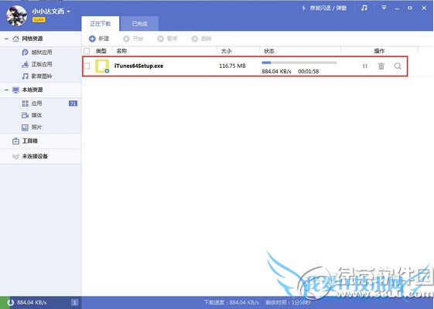Delete iTunes64Setup.exe using the trash icon

381,66
